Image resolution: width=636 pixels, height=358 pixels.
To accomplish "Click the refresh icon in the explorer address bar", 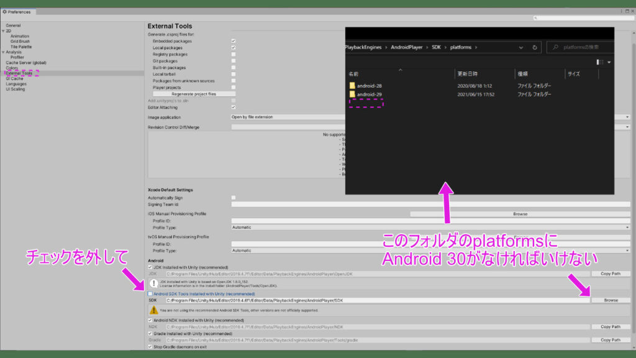I will click(x=534, y=47).
